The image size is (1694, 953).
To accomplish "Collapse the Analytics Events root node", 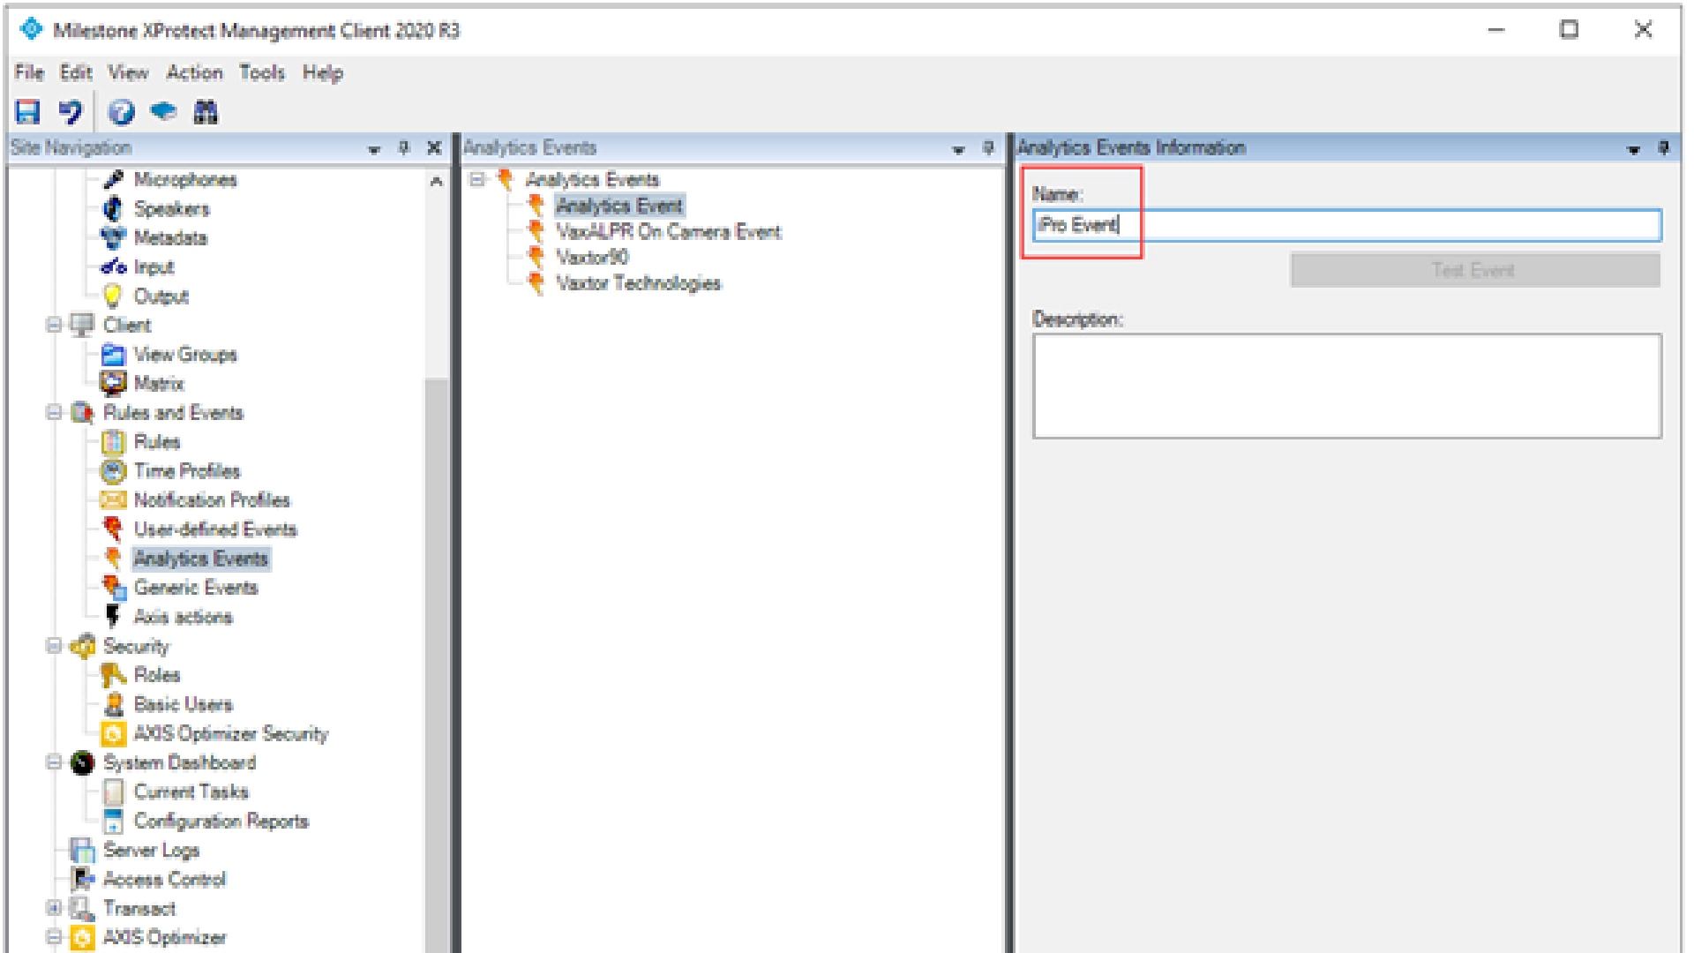I will click(477, 179).
